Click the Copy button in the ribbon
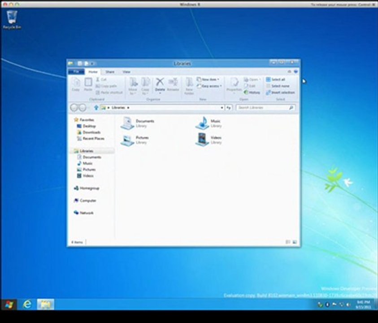This screenshot has height=323, width=378. (x=76, y=84)
